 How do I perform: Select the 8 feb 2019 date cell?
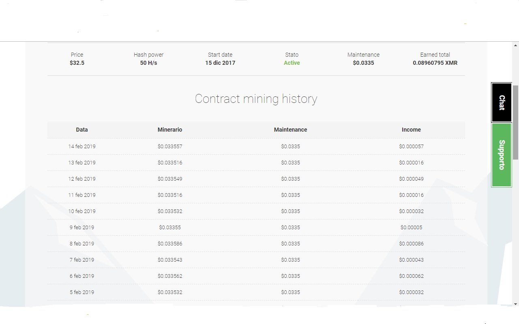(x=82, y=243)
